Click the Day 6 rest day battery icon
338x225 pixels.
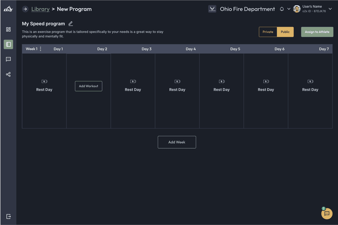266,81
